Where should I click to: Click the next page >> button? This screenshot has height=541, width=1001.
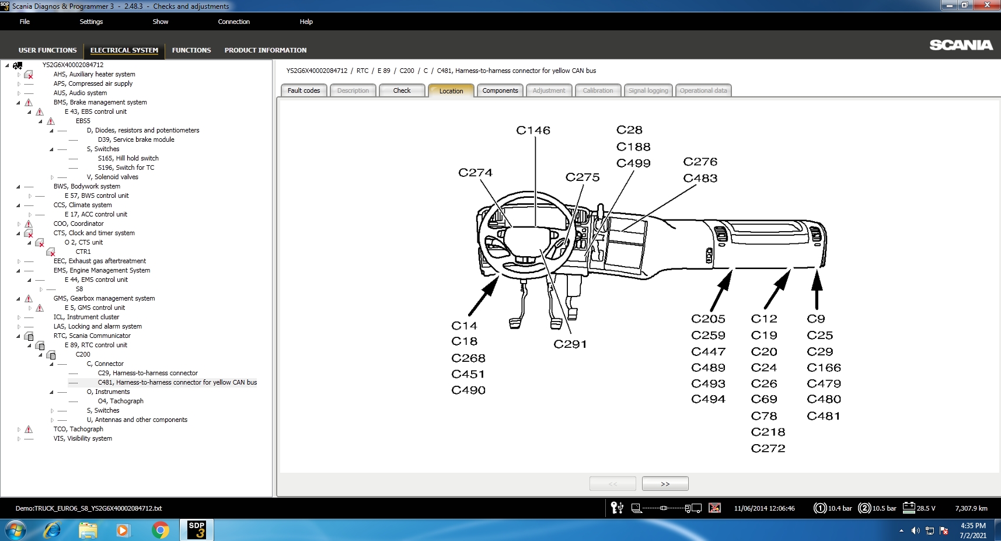pyautogui.click(x=665, y=484)
